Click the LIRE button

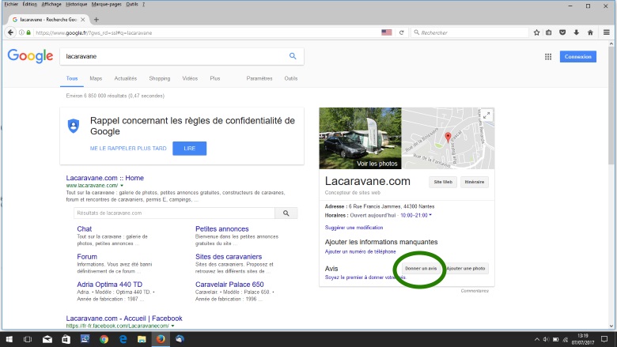tap(189, 149)
